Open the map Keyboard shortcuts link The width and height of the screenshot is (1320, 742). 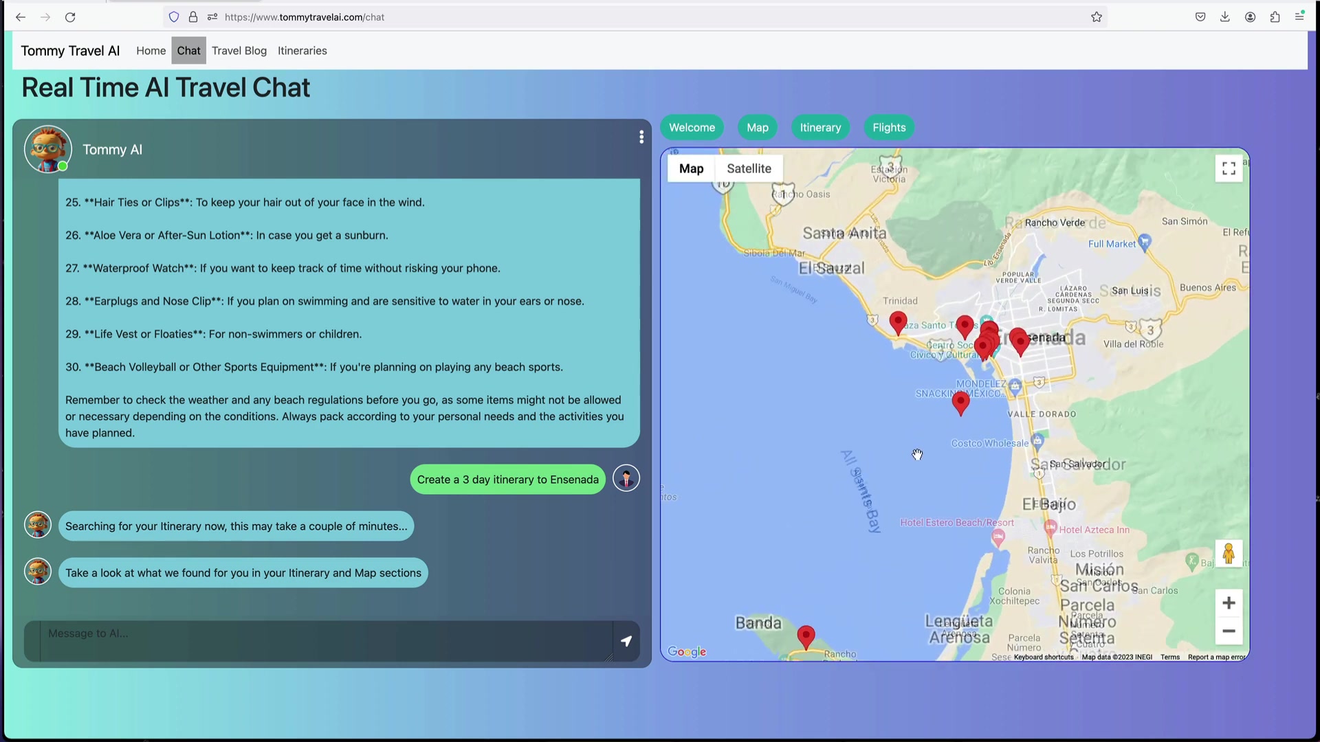tap(1043, 657)
